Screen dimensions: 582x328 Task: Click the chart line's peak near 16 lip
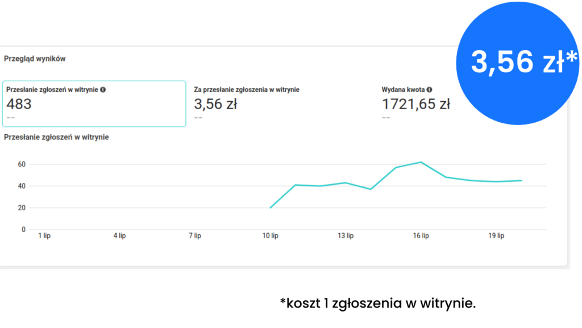point(421,162)
